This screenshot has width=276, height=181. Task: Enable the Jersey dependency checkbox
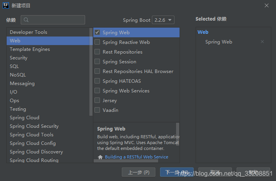point(97,100)
